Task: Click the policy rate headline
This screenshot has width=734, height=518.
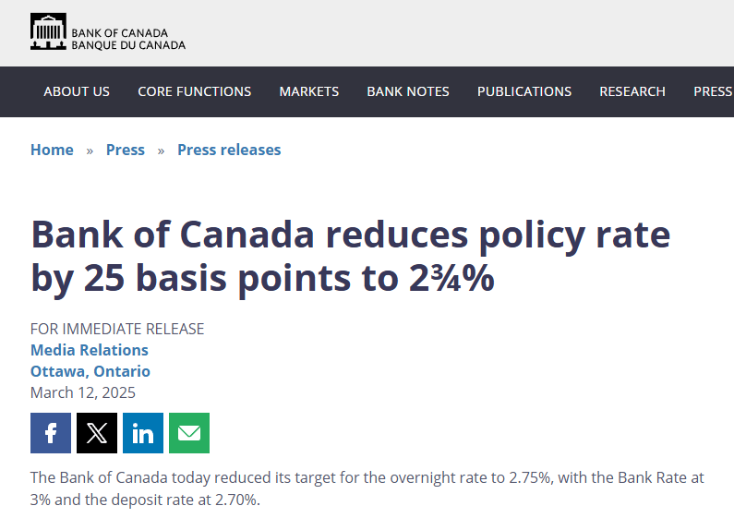Action: (351, 257)
